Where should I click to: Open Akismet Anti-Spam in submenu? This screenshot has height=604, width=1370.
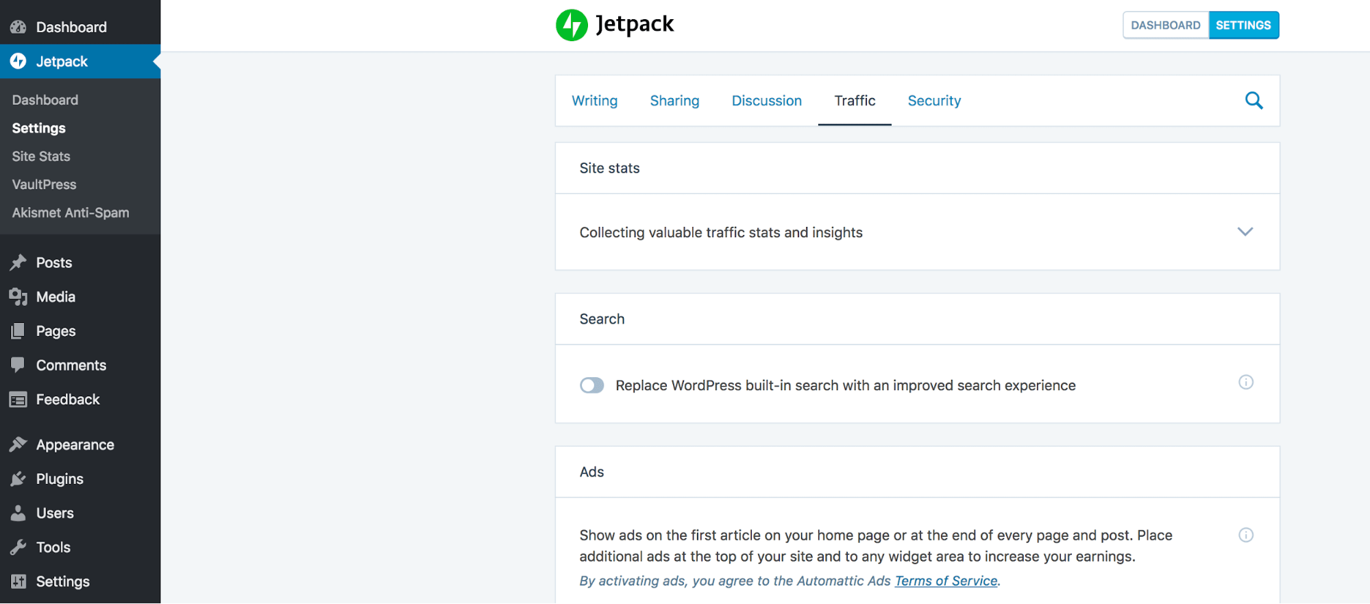(71, 213)
